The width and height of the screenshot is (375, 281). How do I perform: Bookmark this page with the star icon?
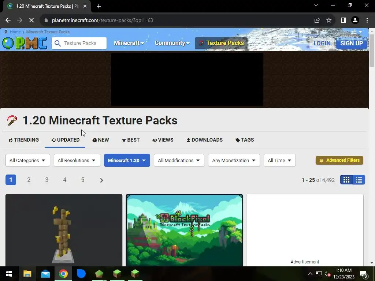(x=329, y=20)
